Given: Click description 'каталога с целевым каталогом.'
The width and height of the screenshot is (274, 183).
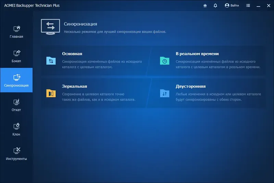Looking at the screenshot, I should 87,67.
